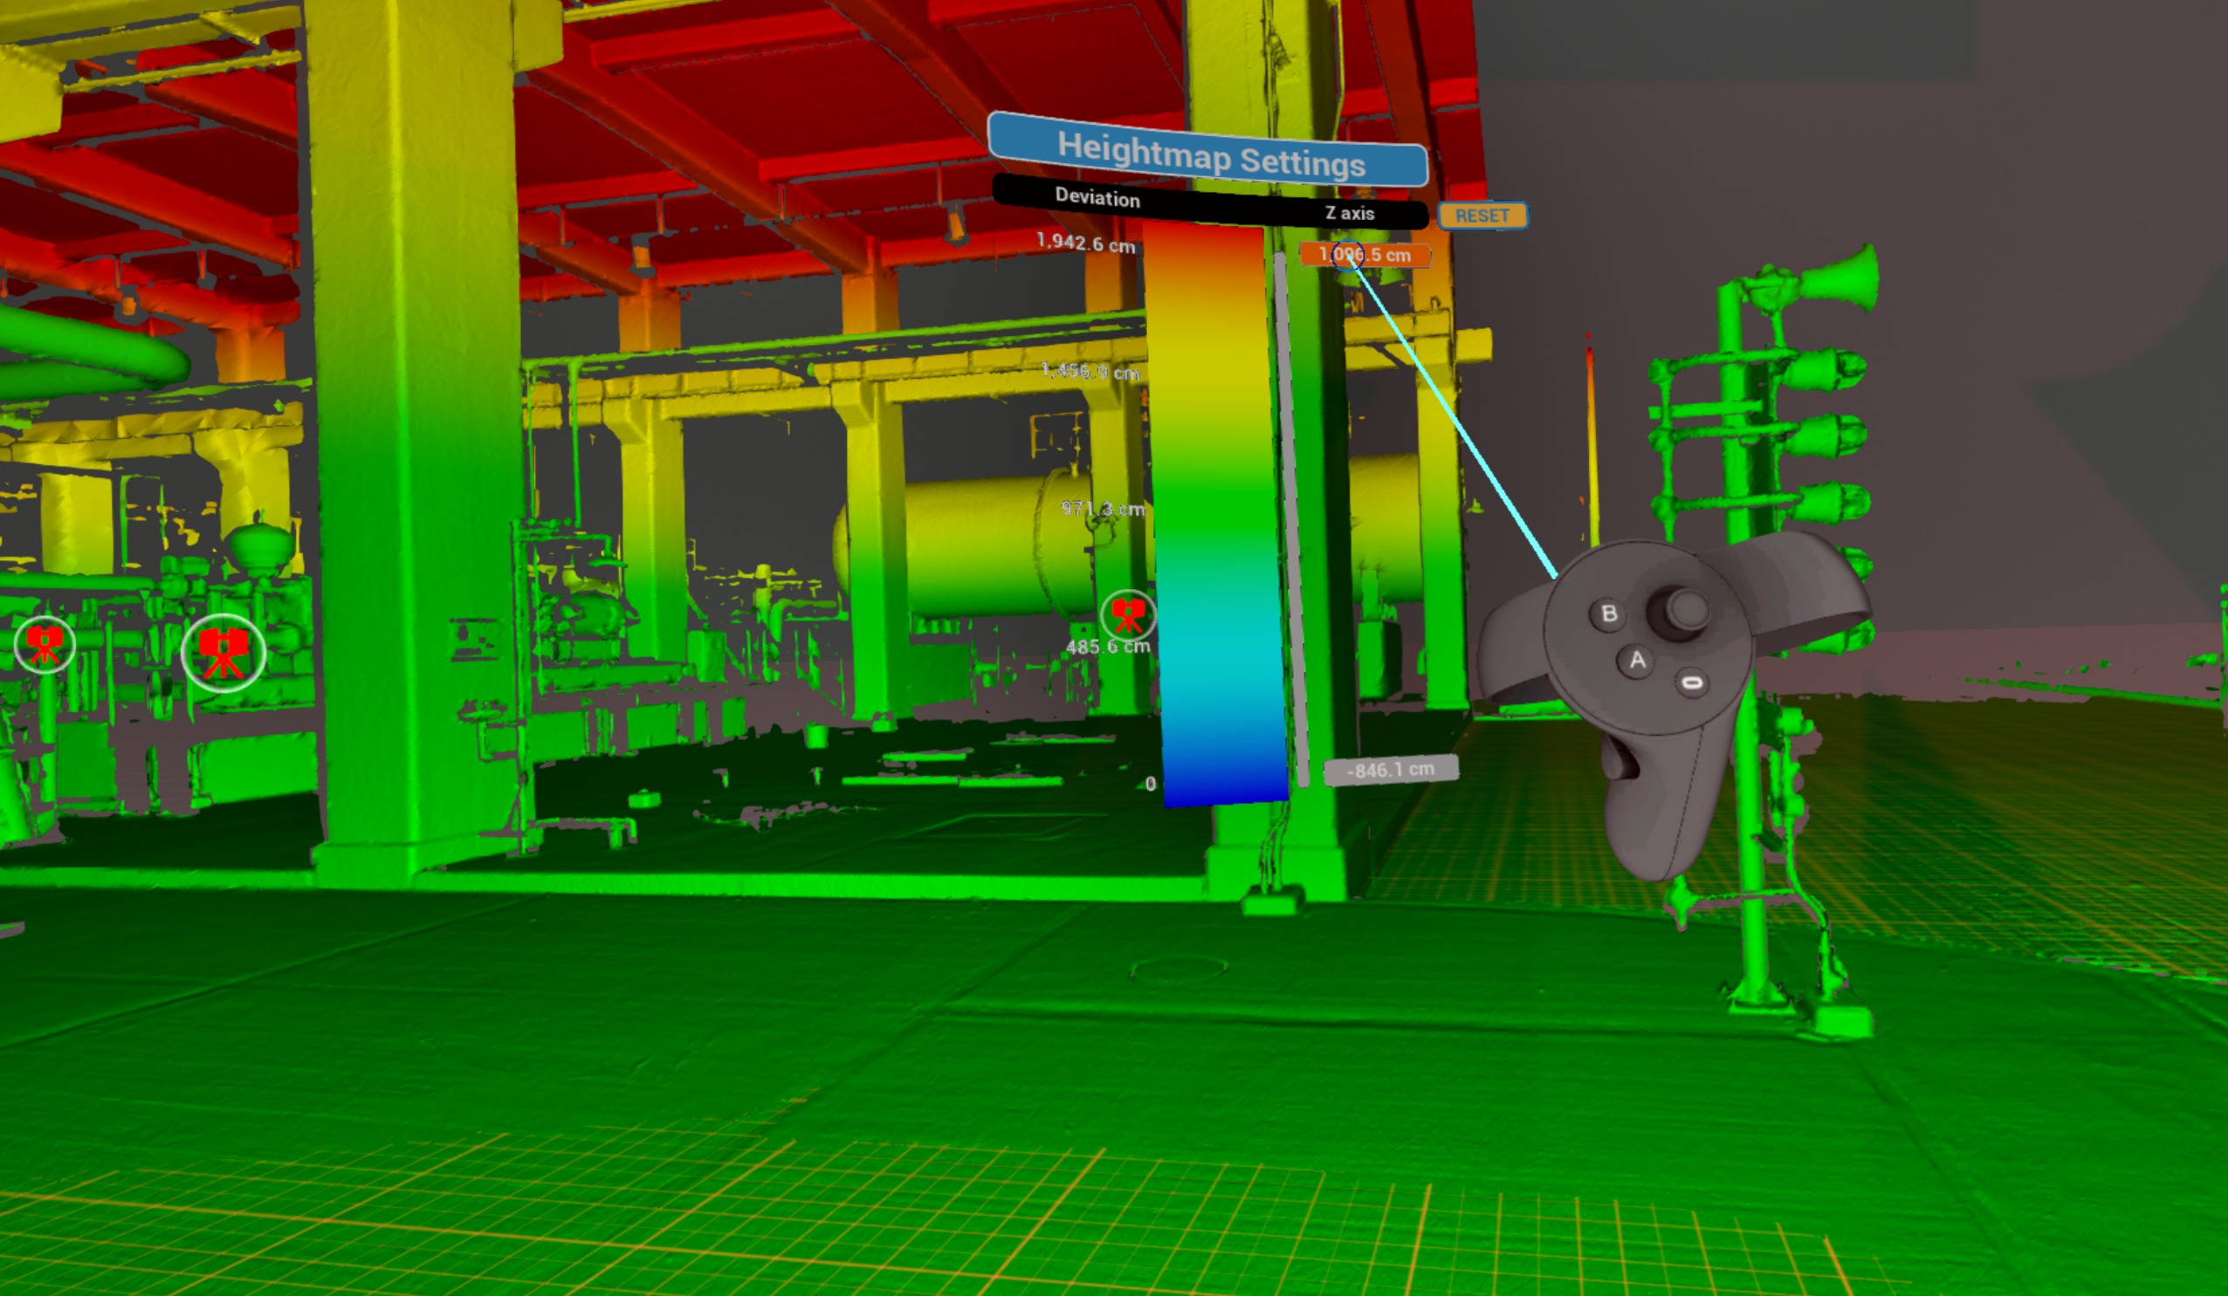Click the leftmost red scanner position marker
Image resolution: width=2228 pixels, height=1296 pixels.
pyautogui.click(x=45, y=644)
